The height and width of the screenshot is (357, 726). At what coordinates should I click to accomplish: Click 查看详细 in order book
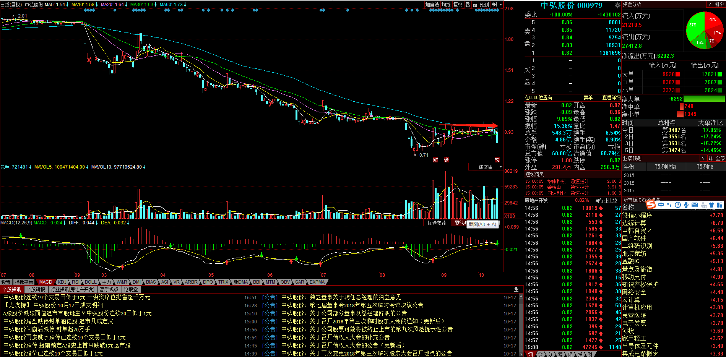pyautogui.click(x=611, y=98)
